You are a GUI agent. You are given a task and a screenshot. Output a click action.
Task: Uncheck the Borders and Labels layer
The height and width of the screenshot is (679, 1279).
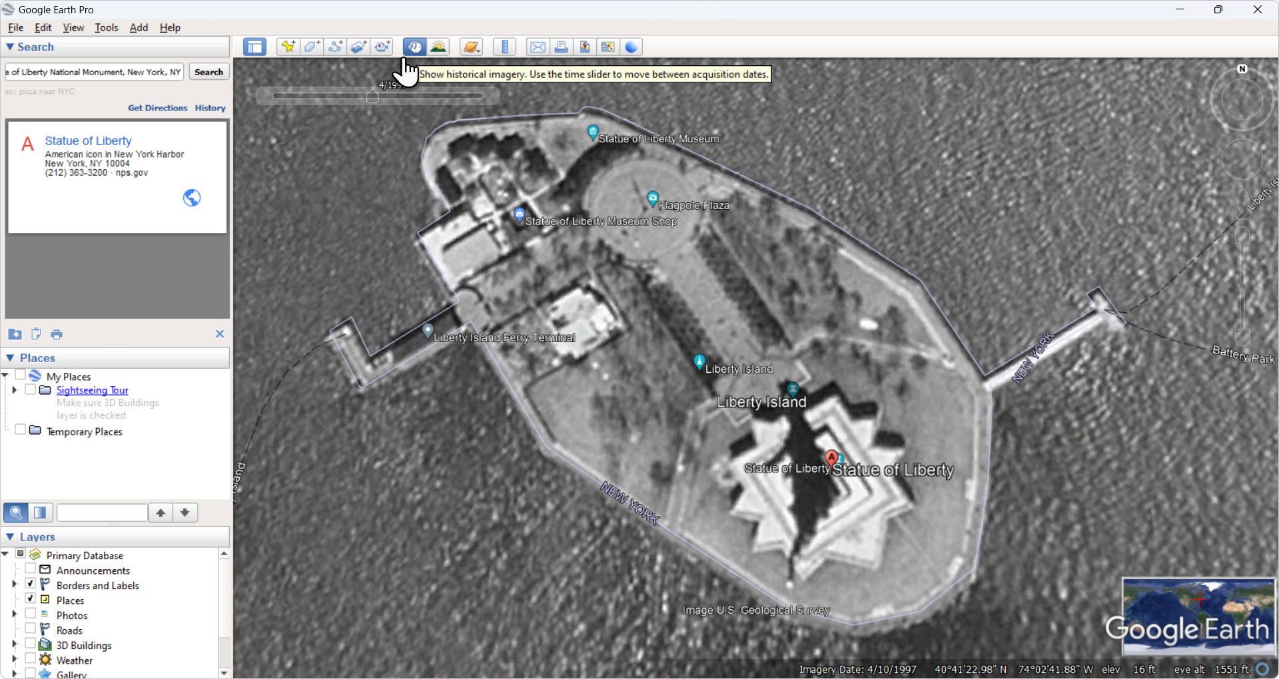pyautogui.click(x=31, y=583)
